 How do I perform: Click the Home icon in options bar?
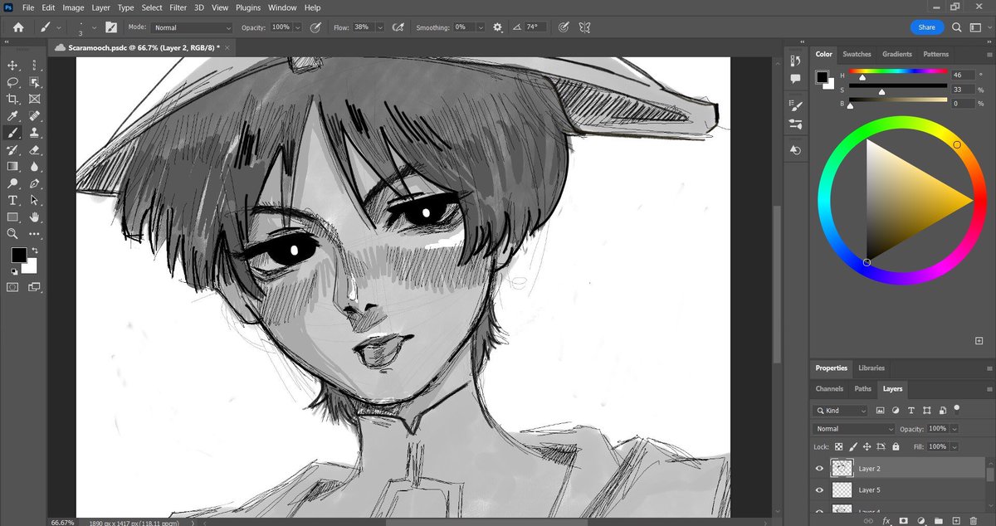[18, 27]
